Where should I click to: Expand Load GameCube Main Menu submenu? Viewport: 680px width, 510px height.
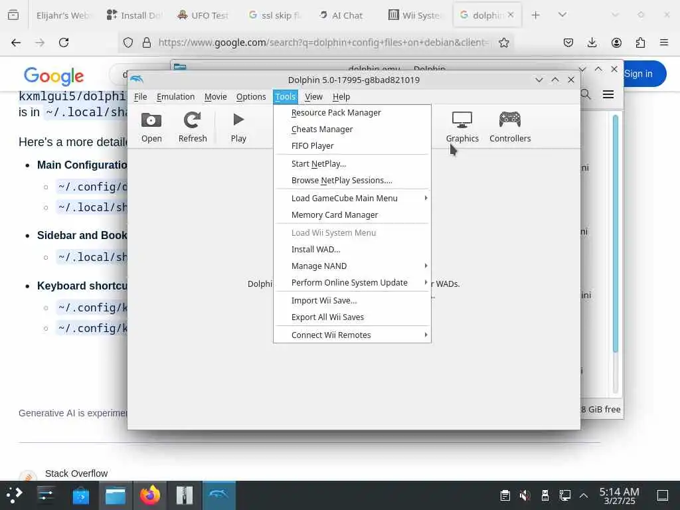(352, 198)
